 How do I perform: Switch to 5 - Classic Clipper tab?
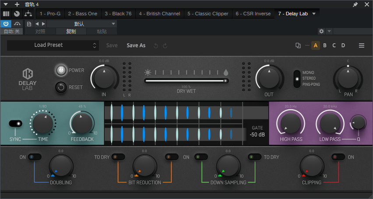tap(208, 14)
